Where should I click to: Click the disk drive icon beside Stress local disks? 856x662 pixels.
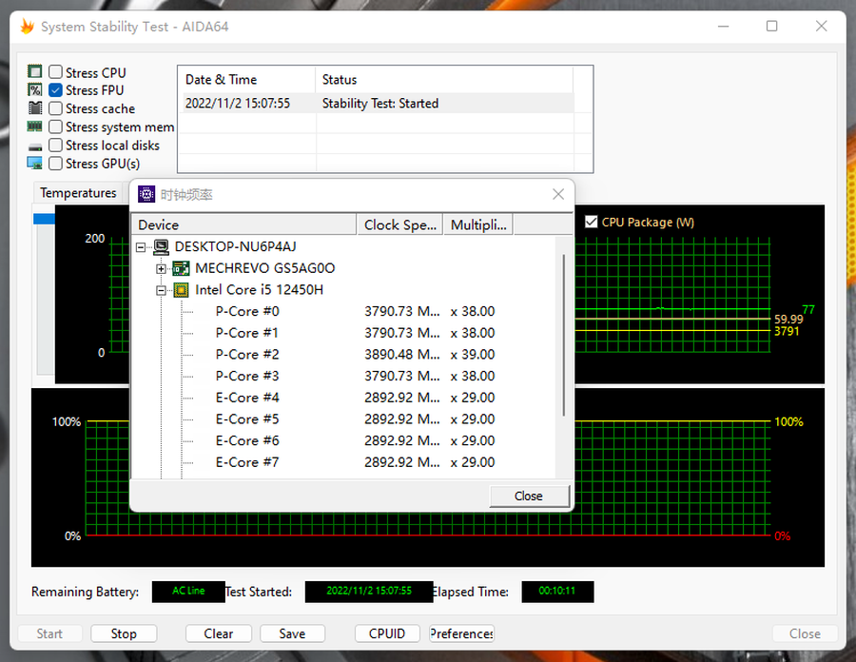(35, 146)
